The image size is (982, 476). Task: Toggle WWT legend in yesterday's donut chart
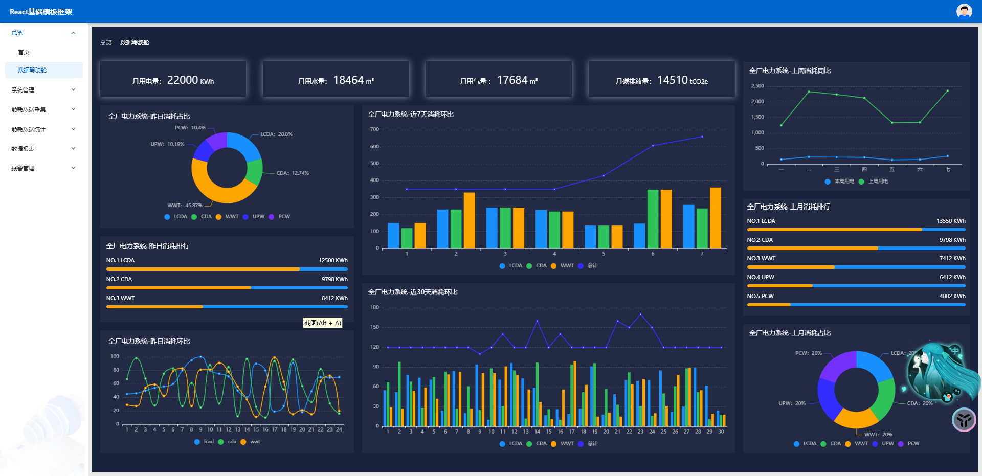227,217
